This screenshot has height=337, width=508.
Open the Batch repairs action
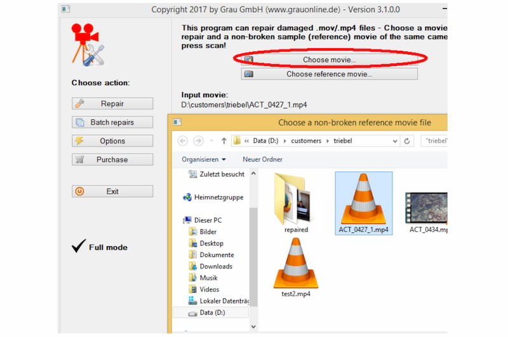(112, 122)
